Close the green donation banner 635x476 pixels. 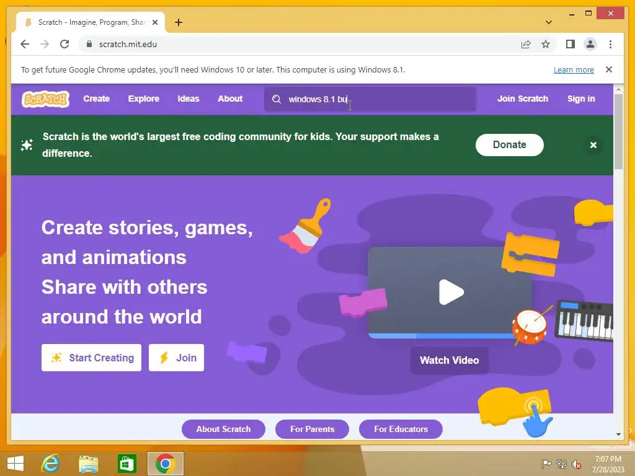tap(593, 145)
